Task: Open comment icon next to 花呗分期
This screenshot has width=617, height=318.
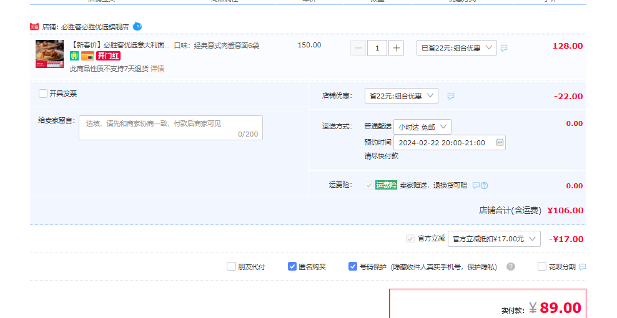Action: 583,267
